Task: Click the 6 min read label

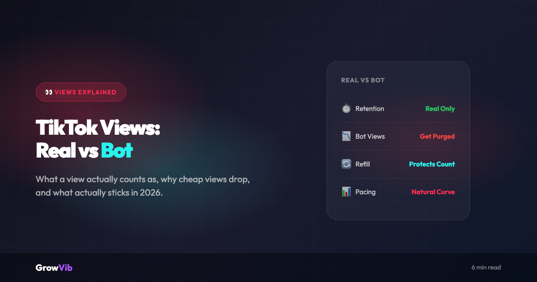Action: tap(486, 268)
